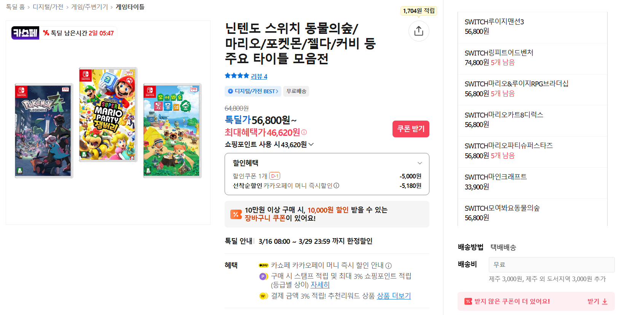619x315 pixels.
Task: Click the share icon near the product title
Action: (419, 31)
